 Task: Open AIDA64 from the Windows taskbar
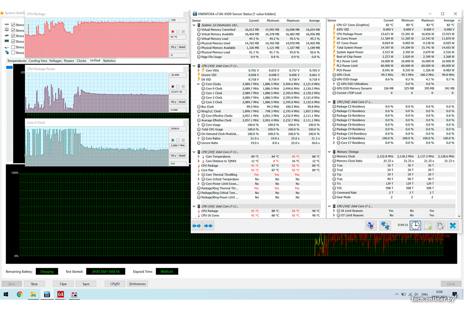(61, 294)
